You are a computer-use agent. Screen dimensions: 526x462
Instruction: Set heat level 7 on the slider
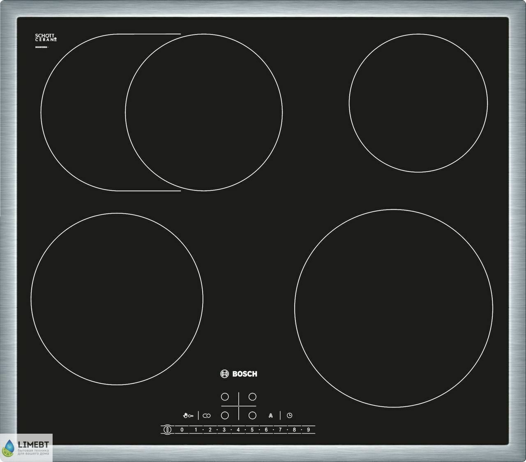pos(280,430)
